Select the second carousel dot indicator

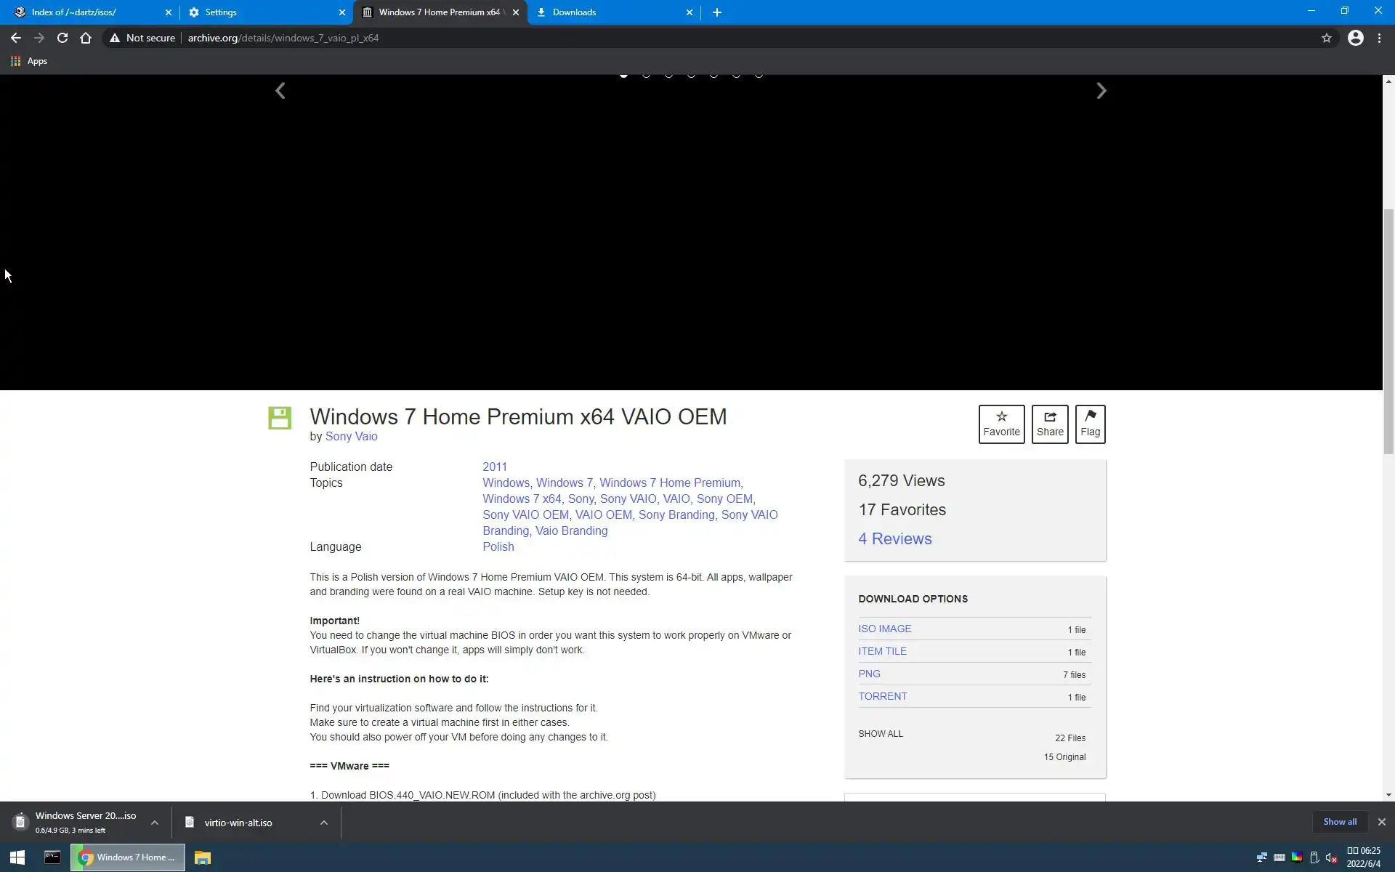point(646,75)
